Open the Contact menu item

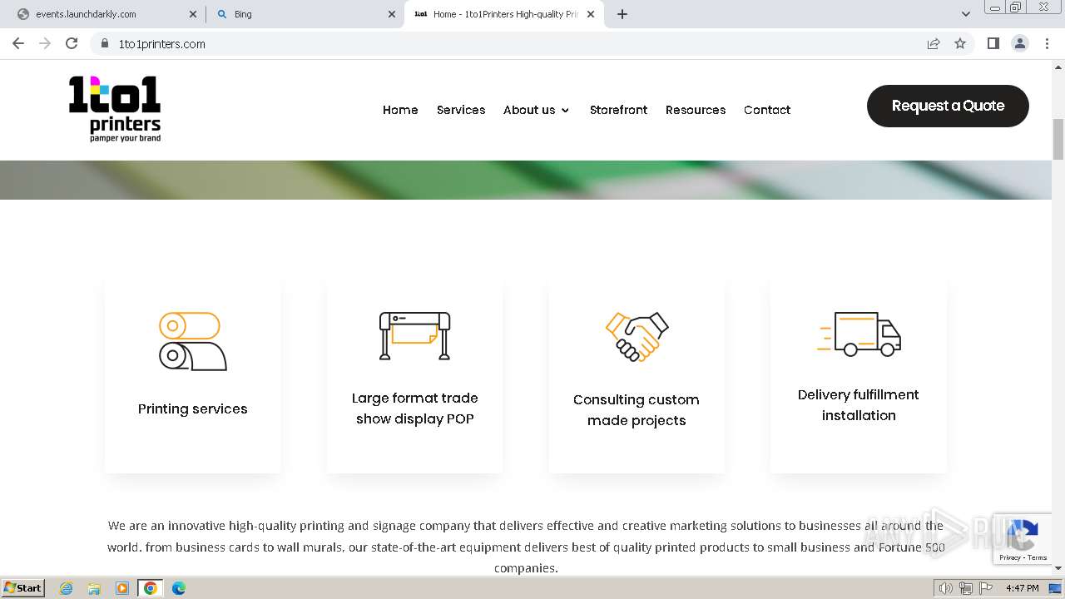[767, 110]
